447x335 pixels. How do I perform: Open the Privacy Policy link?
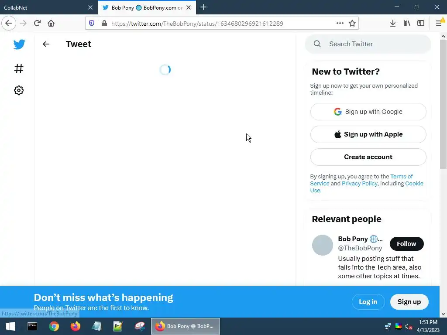[x=360, y=184]
